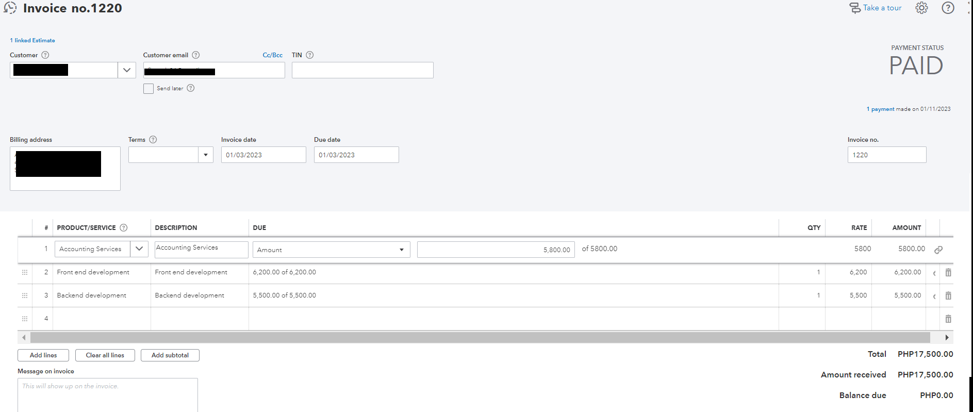The image size is (973, 412).
Task: Open the settings gear icon
Action: (921, 8)
